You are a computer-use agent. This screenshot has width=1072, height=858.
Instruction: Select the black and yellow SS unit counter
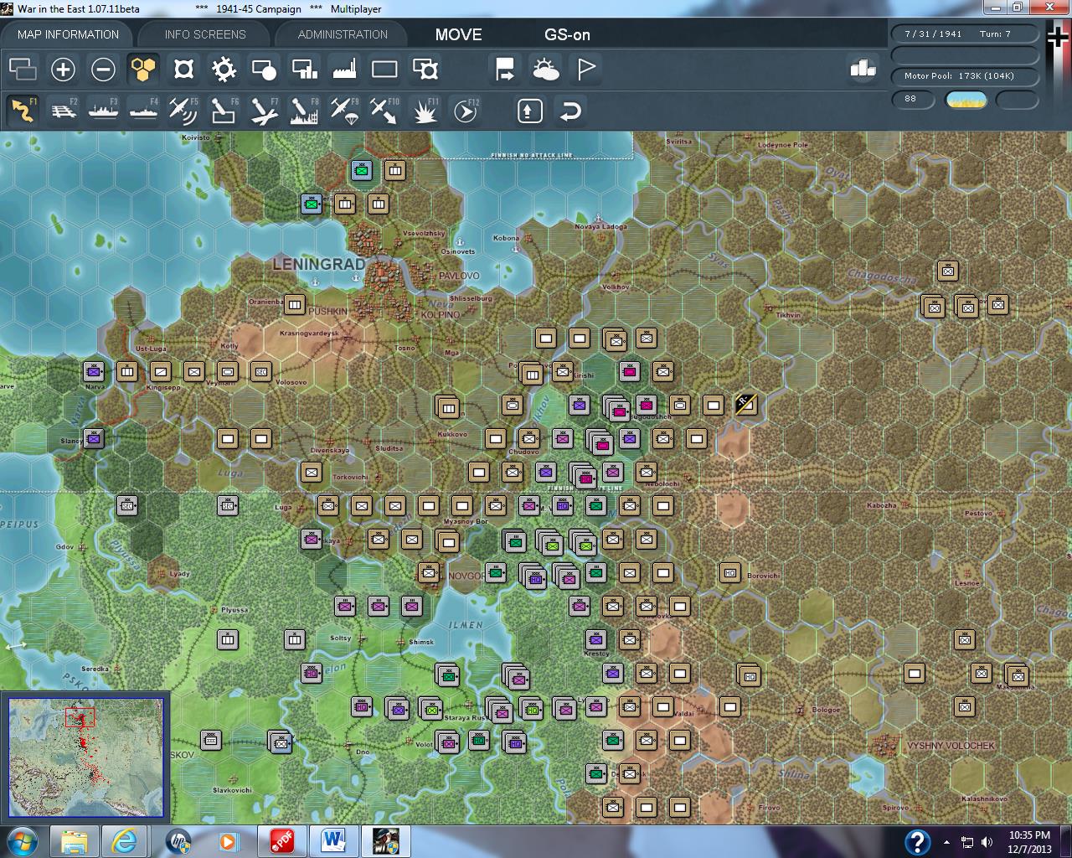pos(745,405)
